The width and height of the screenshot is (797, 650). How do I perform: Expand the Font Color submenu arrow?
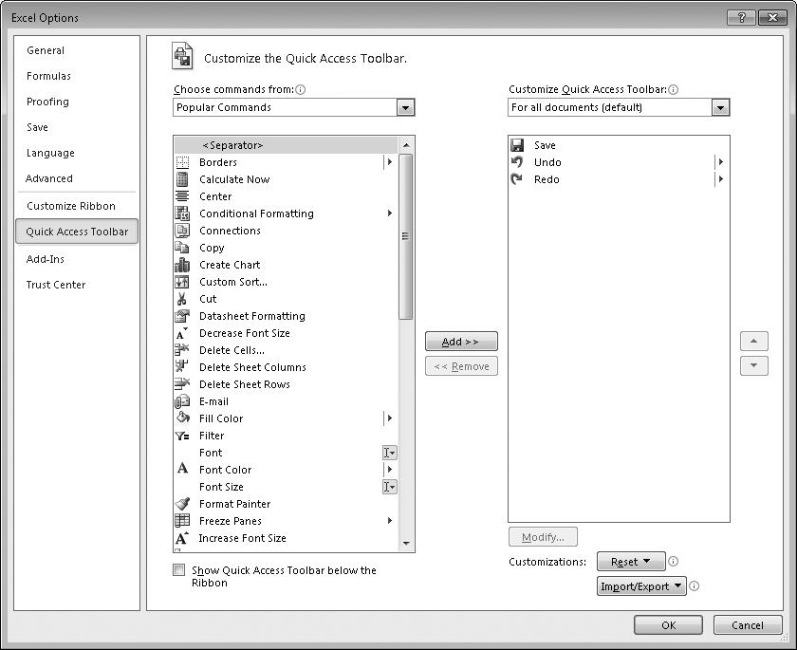click(389, 470)
